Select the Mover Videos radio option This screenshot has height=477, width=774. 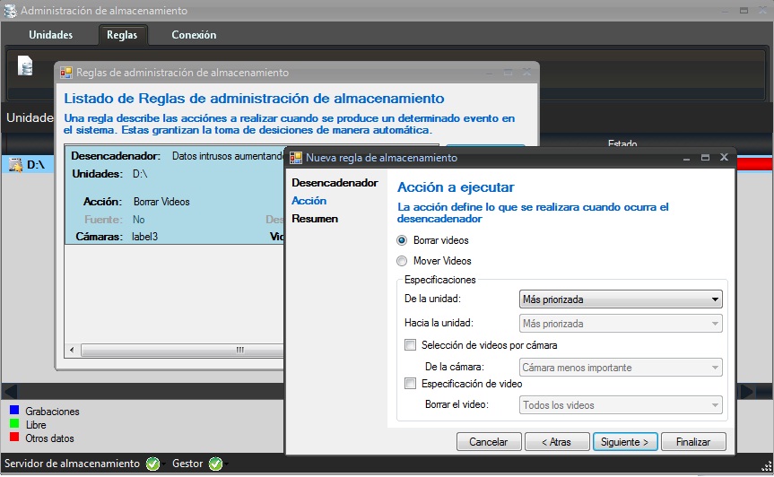click(403, 261)
